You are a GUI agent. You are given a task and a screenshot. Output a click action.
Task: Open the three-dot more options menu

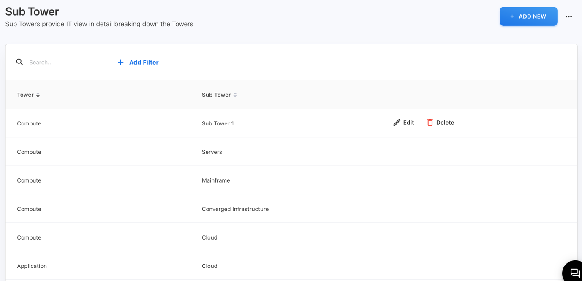pyautogui.click(x=568, y=16)
